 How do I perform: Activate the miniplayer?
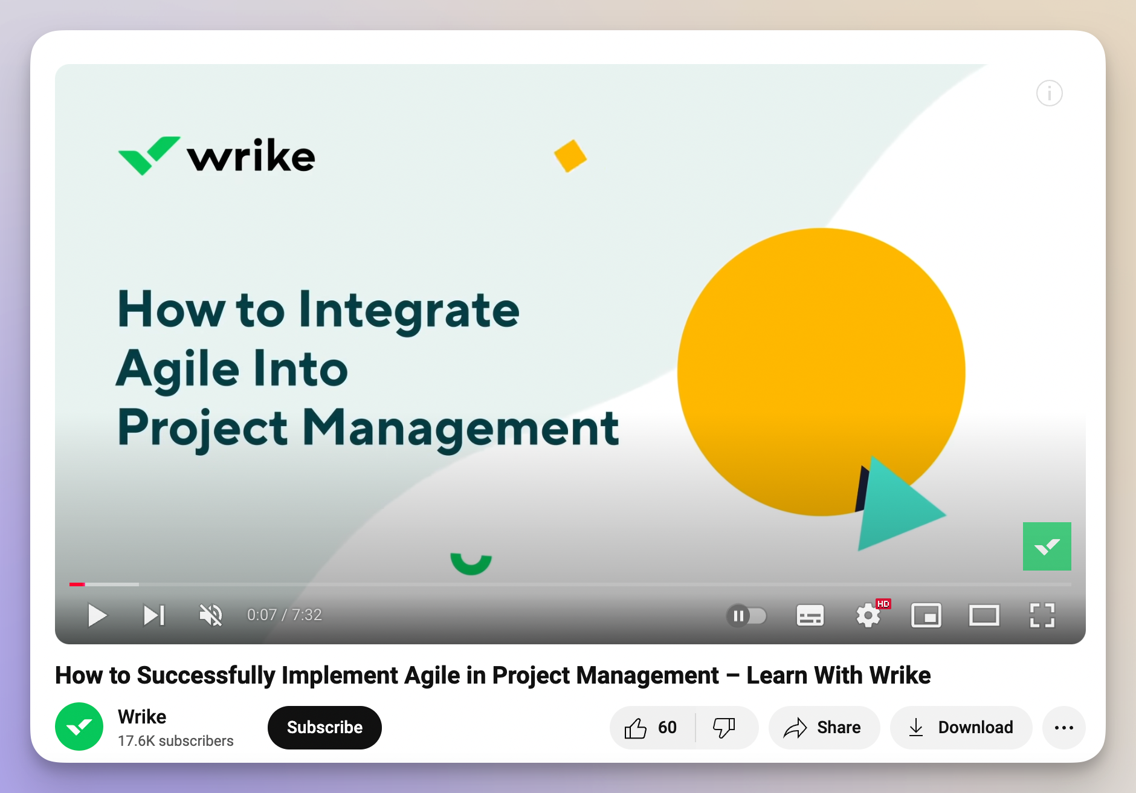(x=926, y=615)
